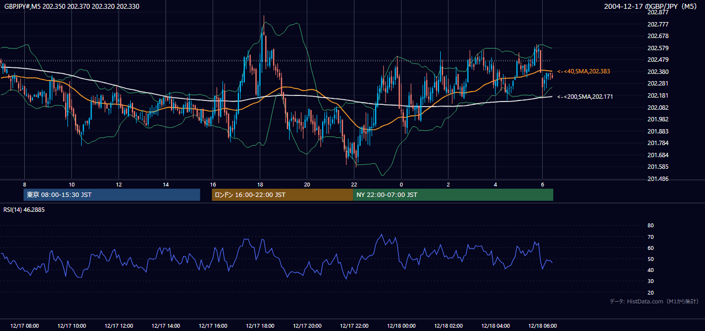Click hour tick 8 under price chart
705x331 pixels.
coord(24,184)
